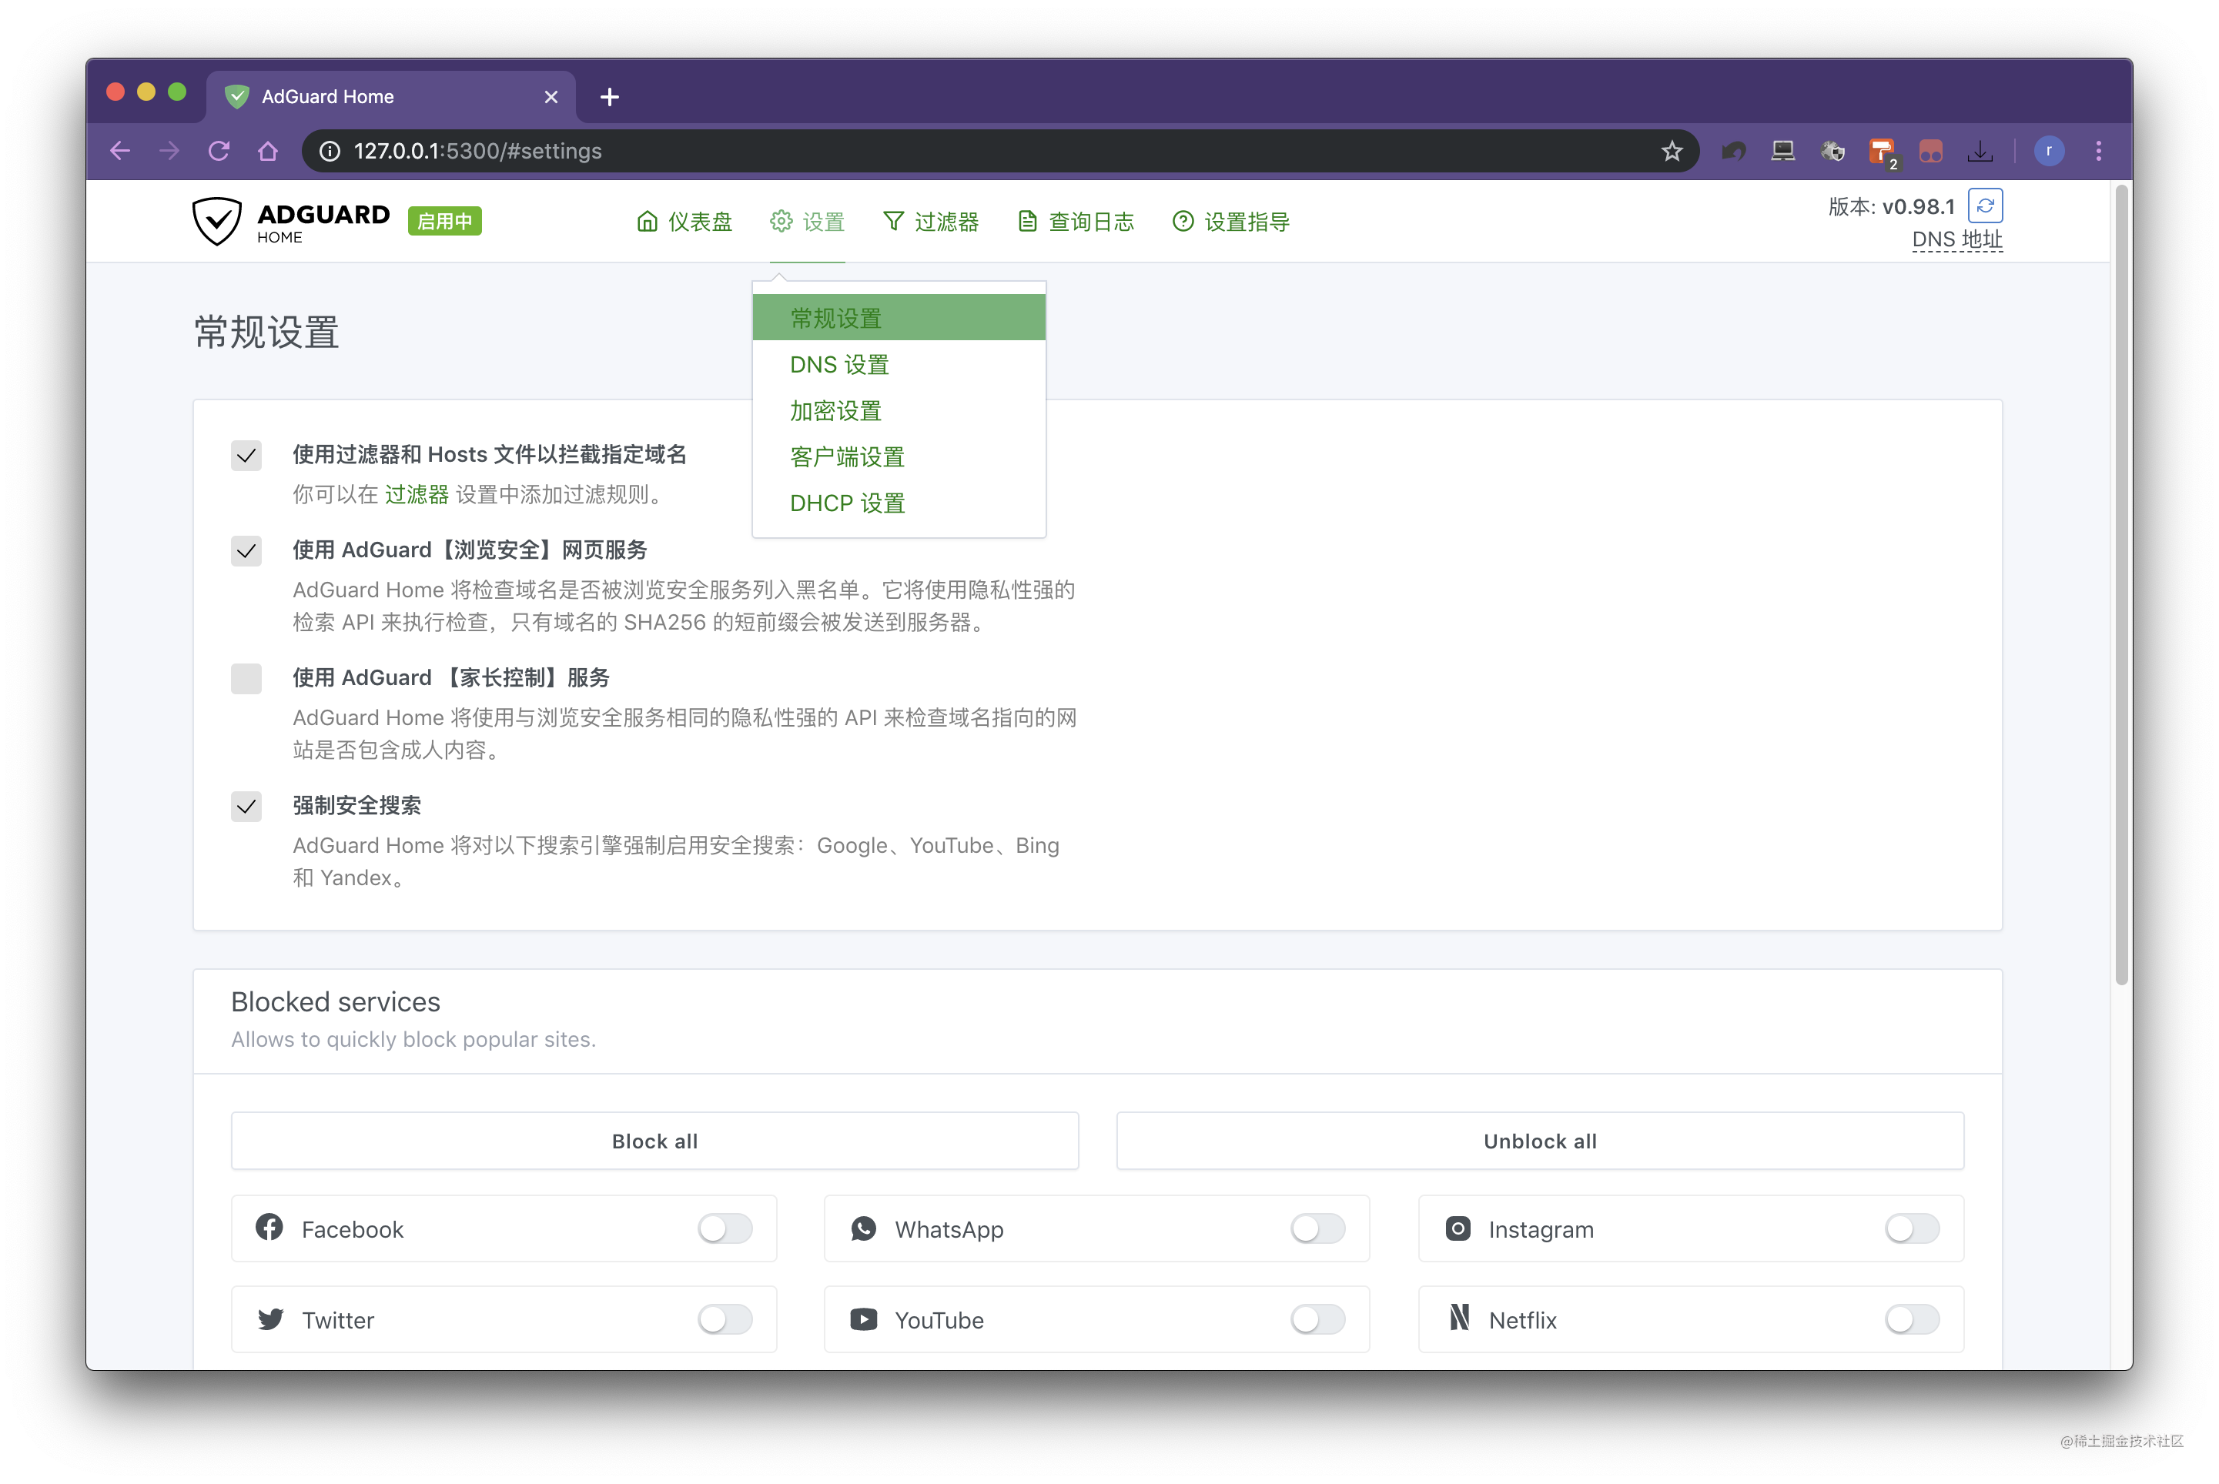The image size is (2219, 1484).
Task: Toggle the Instagram blocking switch on
Action: point(1910,1228)
